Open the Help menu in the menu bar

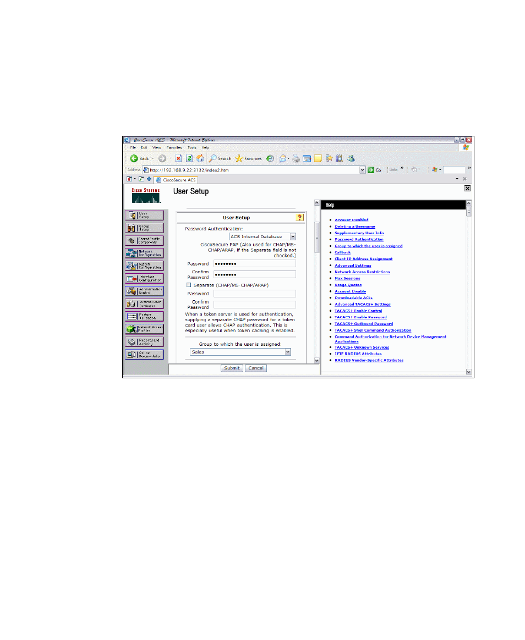[205, 148]
